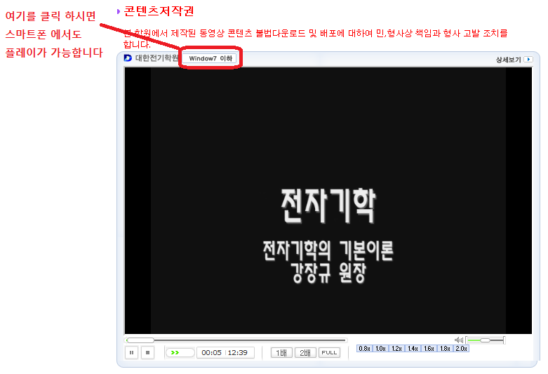Click the video seek progress bar

236,340
